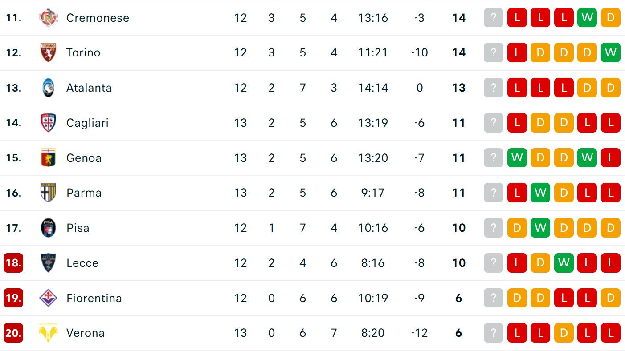Click Pisa's green W form badge
625x351 pixels.
click(x=540, y=228)
